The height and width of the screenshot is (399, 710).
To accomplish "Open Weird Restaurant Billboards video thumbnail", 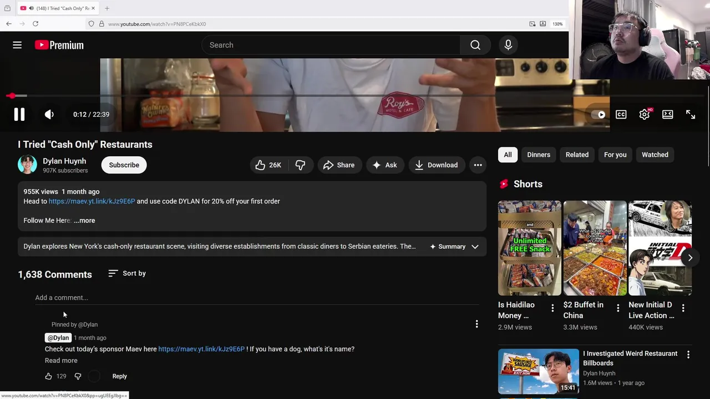I will 538,371.
